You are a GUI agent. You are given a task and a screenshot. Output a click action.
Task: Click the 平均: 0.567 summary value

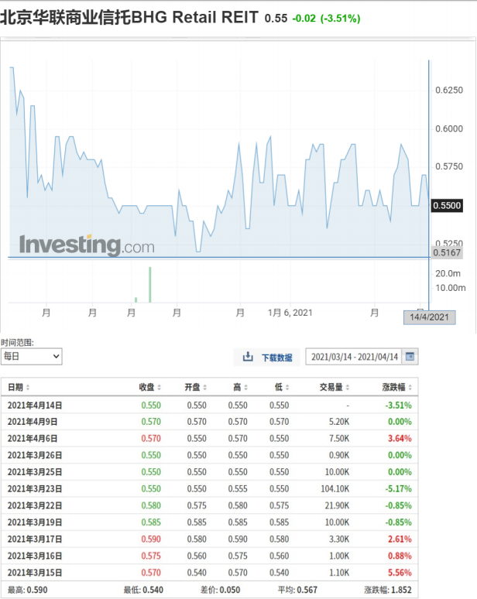(298, 590)
